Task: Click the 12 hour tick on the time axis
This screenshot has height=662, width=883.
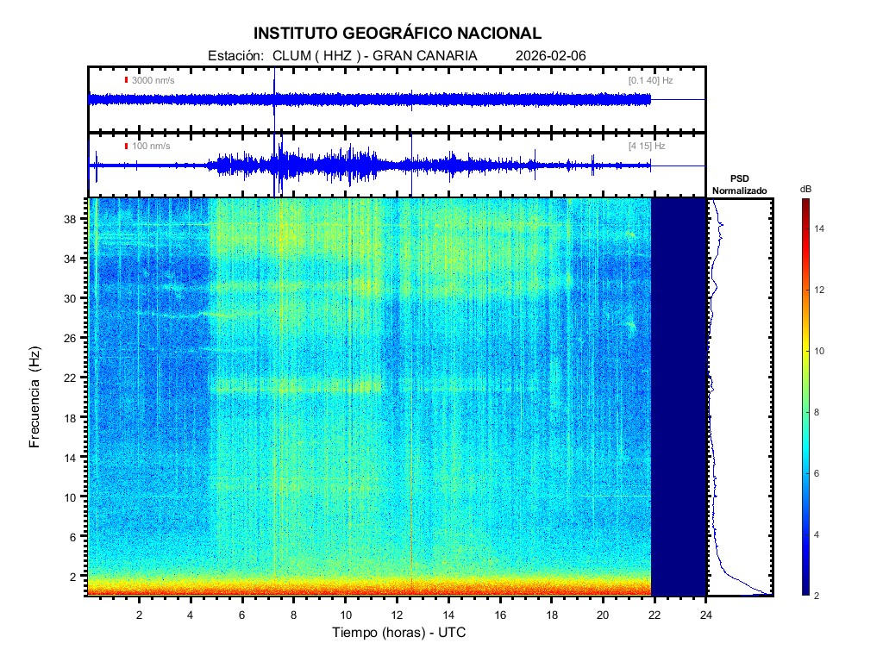Action: (397, 614)
